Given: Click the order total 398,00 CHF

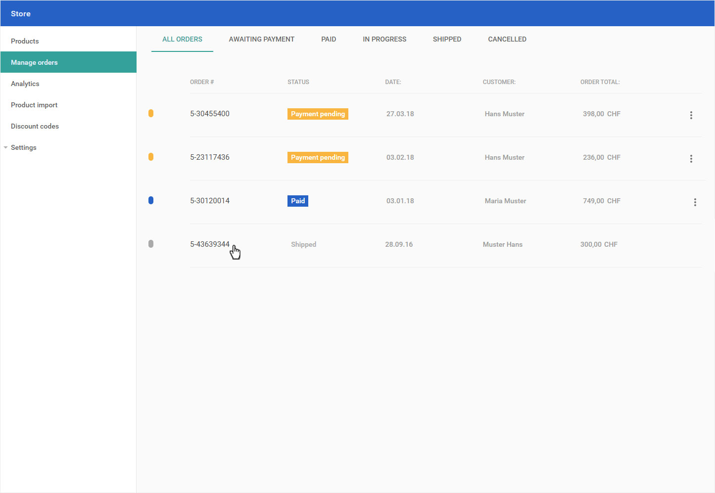Looking at the screenshot, I should click(x=602, y=114).
